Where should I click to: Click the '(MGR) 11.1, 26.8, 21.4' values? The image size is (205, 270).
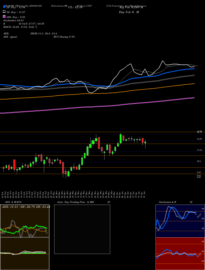43,34
